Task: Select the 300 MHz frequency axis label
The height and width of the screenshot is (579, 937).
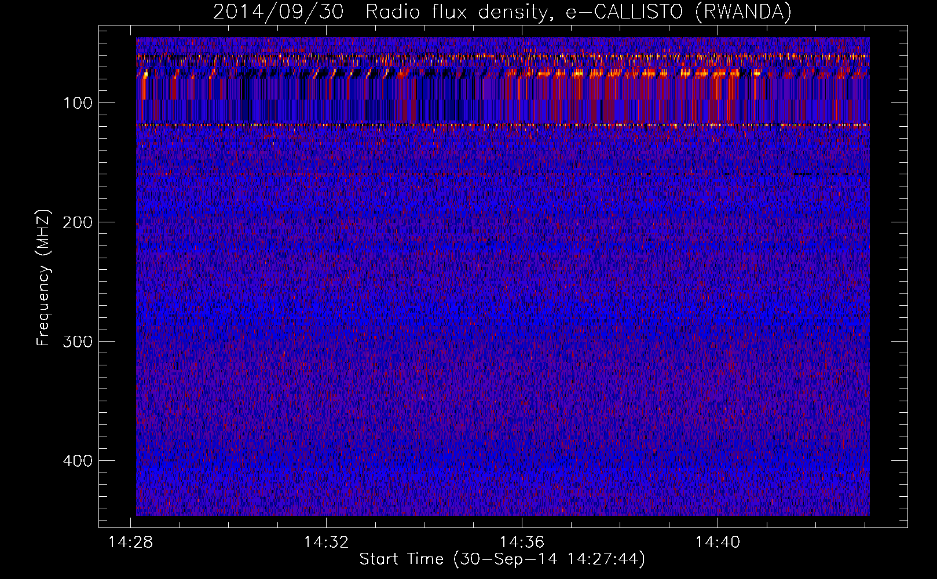Action: pos(78,342)
